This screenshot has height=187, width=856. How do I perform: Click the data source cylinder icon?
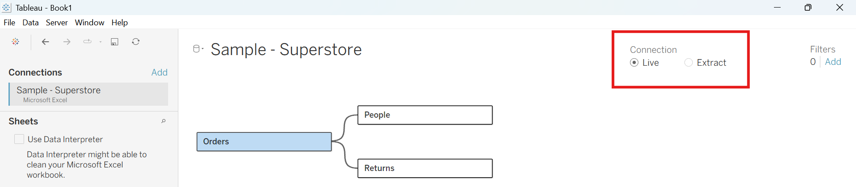[197, 49]
